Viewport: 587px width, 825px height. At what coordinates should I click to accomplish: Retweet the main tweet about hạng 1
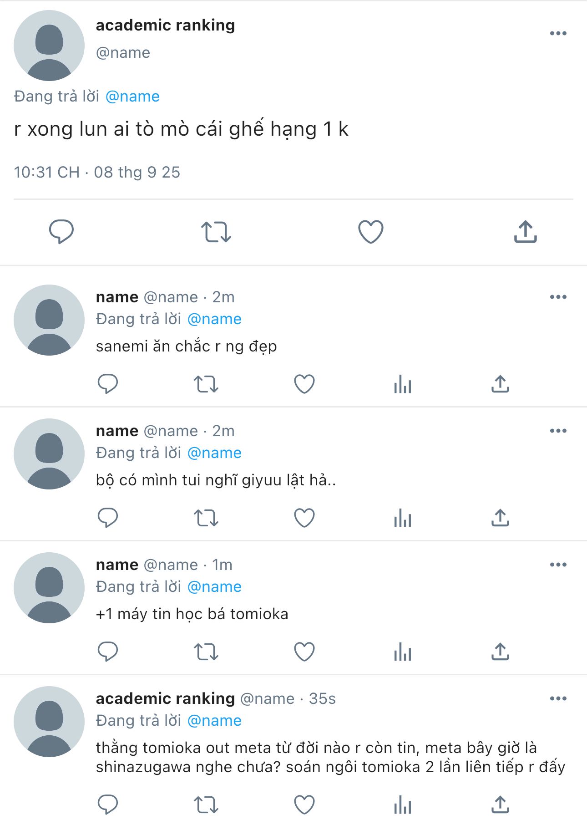click(x=216, y=231)
